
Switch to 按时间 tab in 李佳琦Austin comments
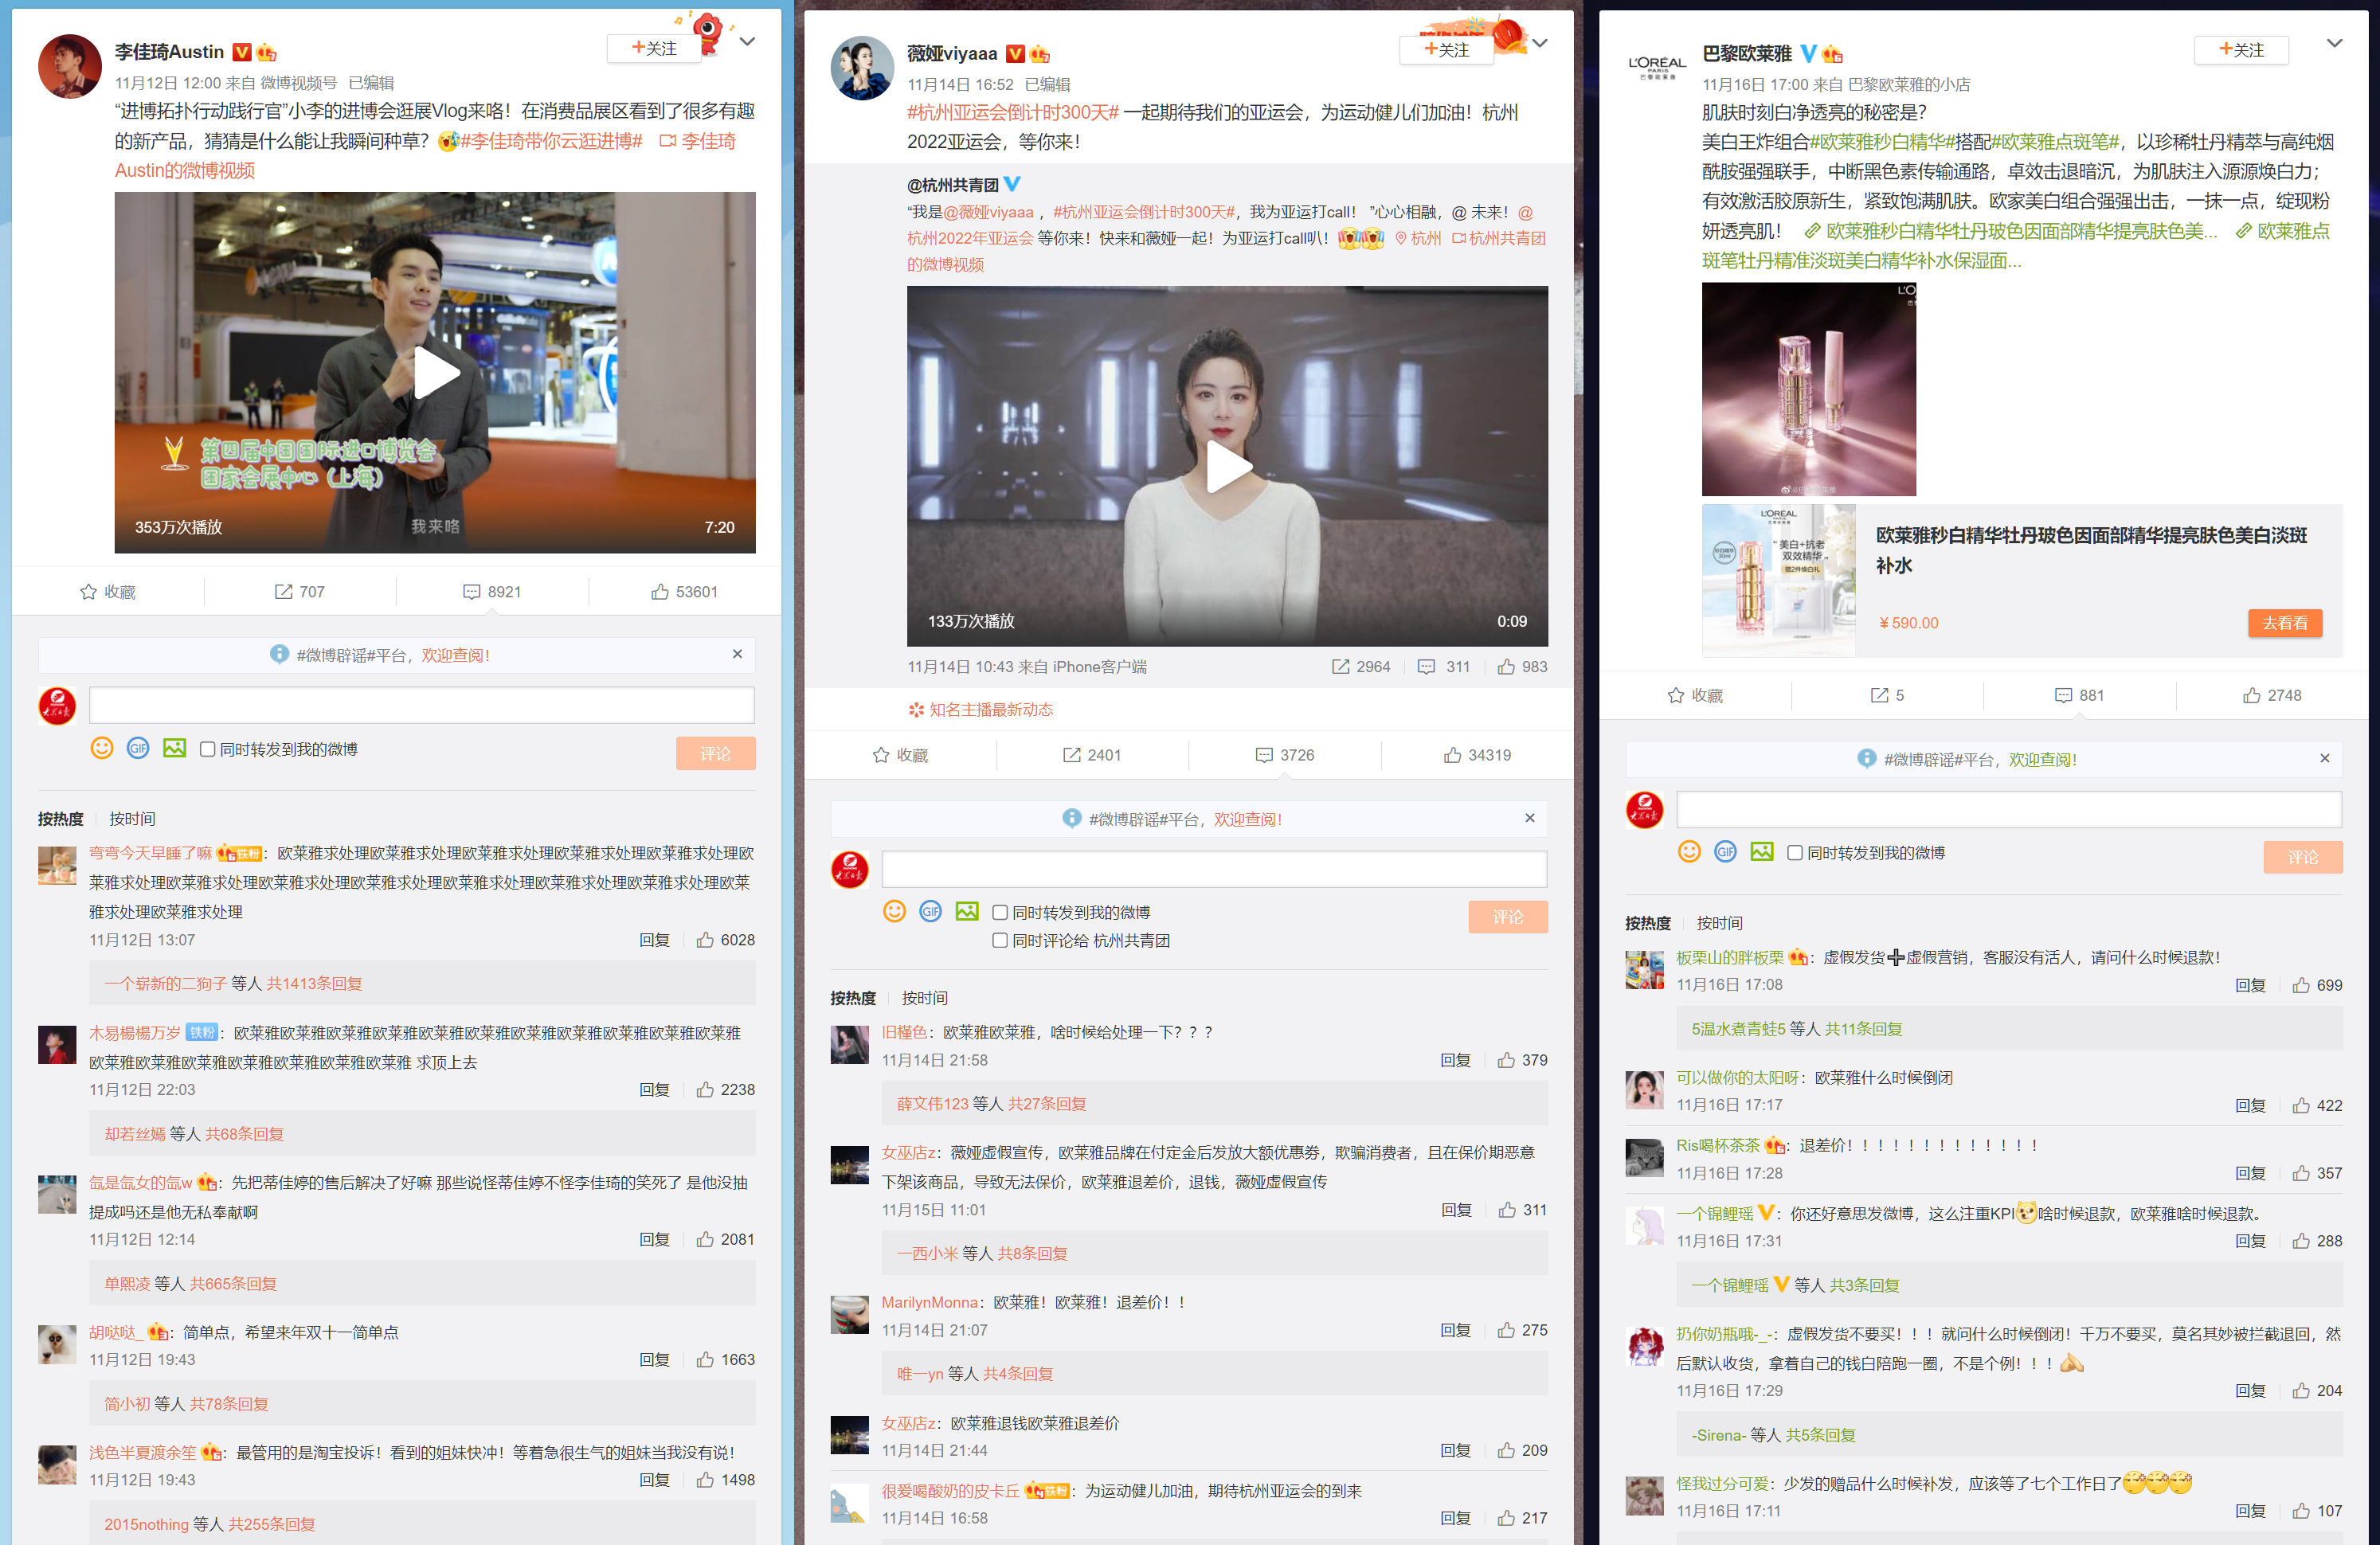coord(132,819)
